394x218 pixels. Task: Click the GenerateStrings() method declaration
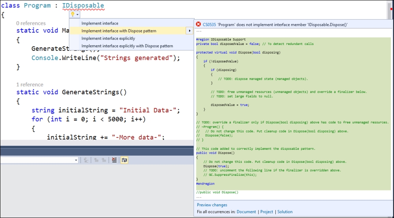click(x=94, y=92)
